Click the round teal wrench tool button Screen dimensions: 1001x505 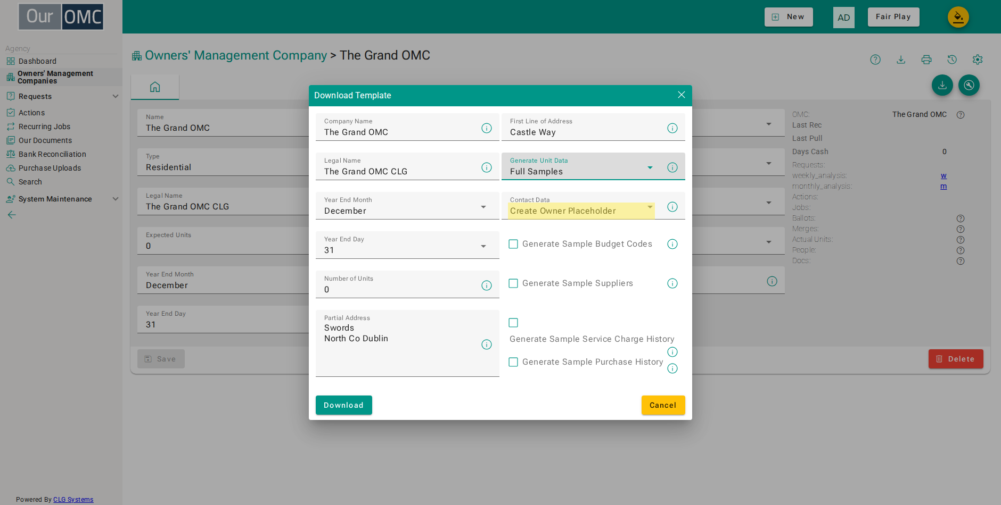[x=969, y=85]
